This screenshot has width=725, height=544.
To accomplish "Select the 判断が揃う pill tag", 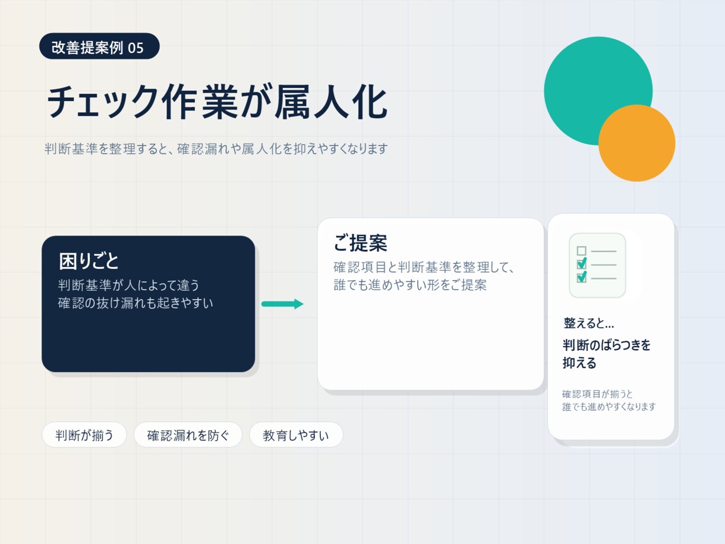I will click(x=84, y=435).
